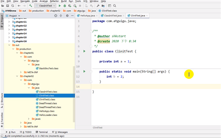Select DeadThreadTest.class in the tree
This screenshot has height=138, width=221.
click(50, 107)
